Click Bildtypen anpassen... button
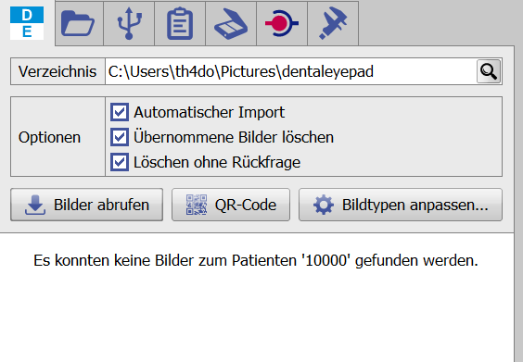The image size is (523, 362). (x=401, y=205)
